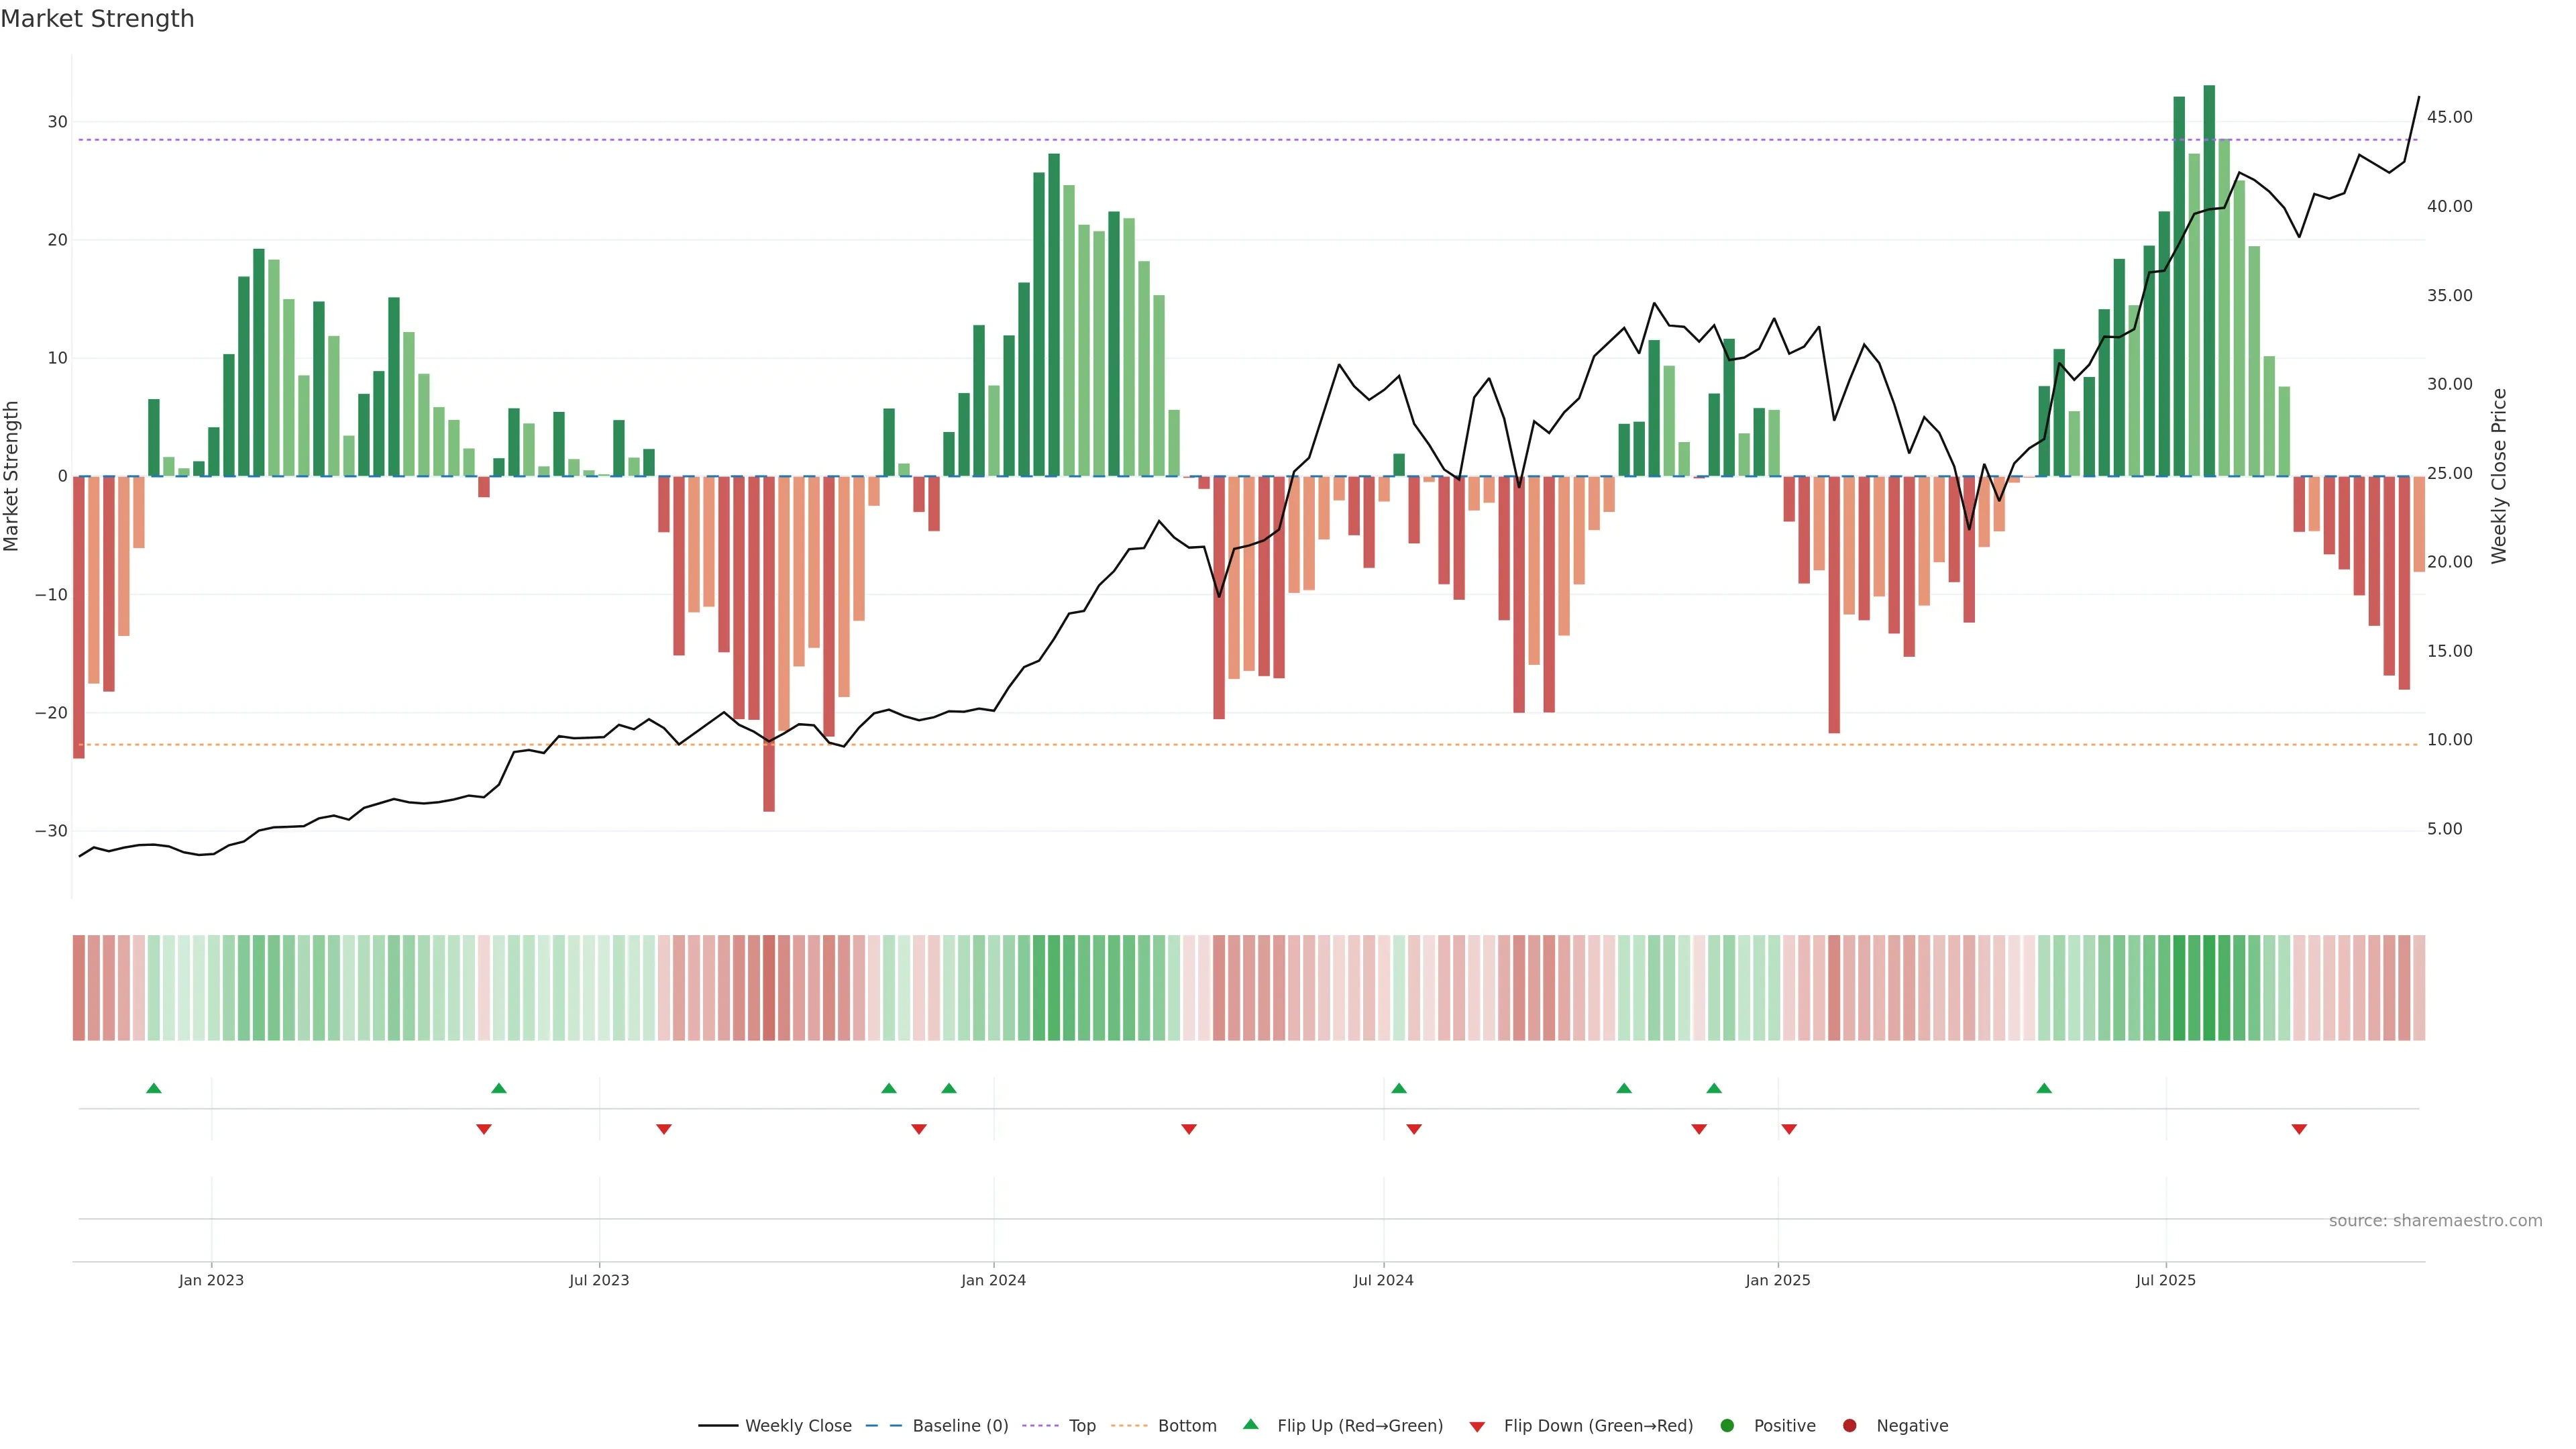Viewport: 2576px width, 1449px height.
Task: Click the source: sharemaestro.com text
Action: (2435, 1221)
